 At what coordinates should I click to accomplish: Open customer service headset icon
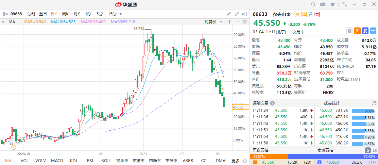(x=313, y=4)
